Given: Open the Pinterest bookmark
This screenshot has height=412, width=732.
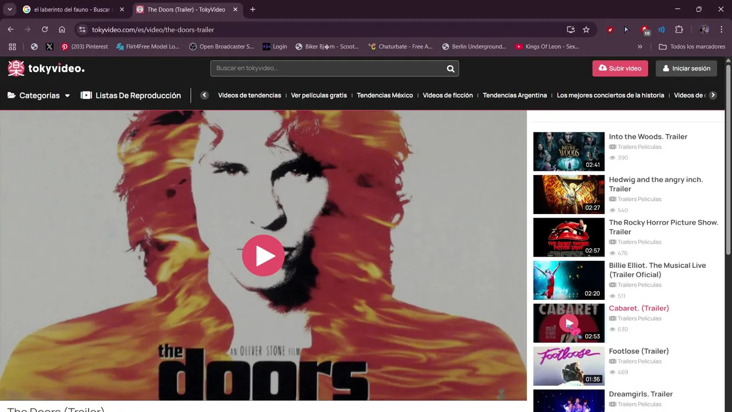Looking at the screenshot, I should click(85, 47).
